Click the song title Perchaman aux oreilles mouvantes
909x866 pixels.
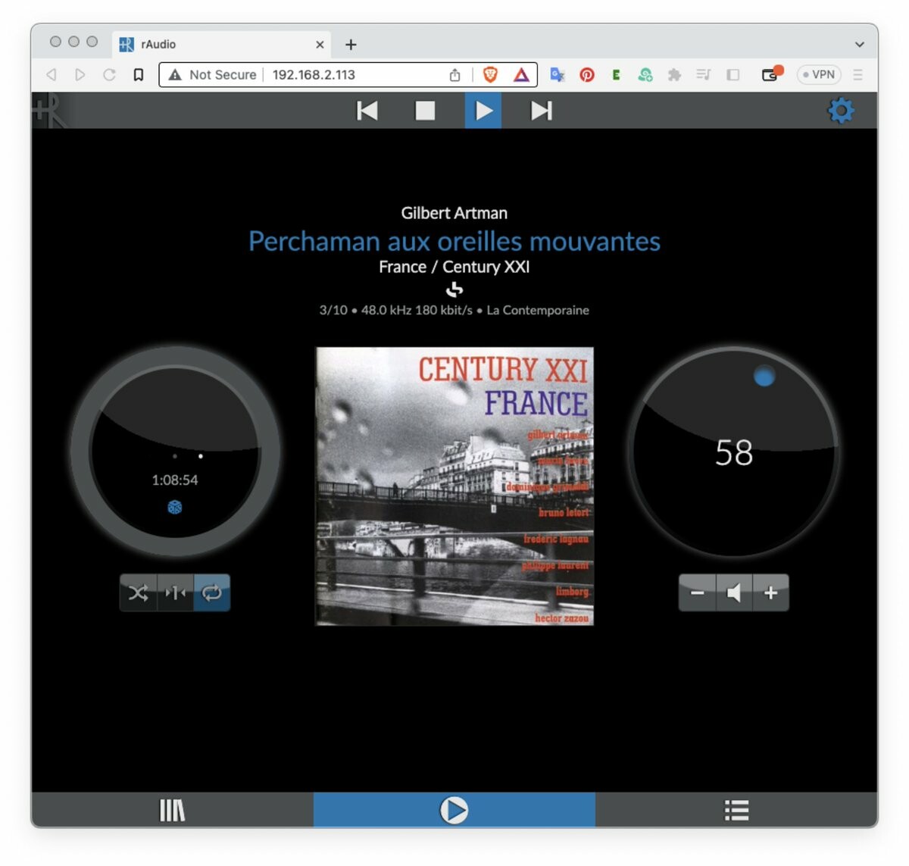[454, 241]
